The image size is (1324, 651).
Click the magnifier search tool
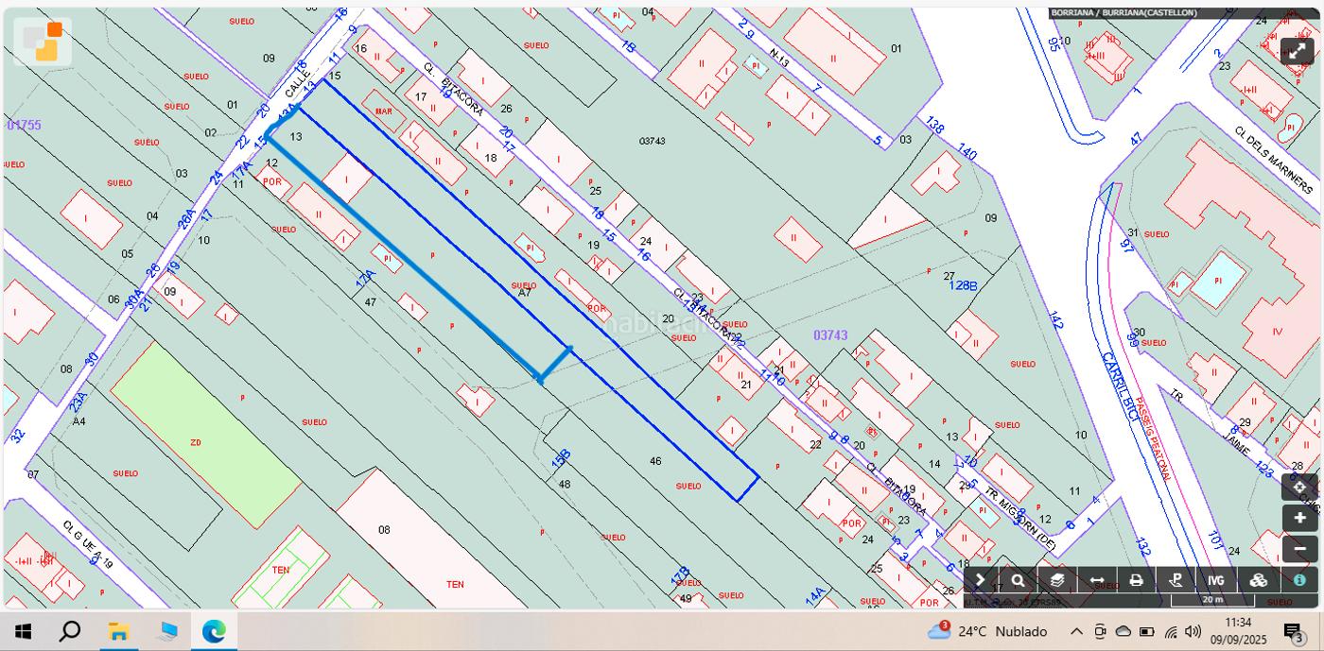coord(1018,580)
